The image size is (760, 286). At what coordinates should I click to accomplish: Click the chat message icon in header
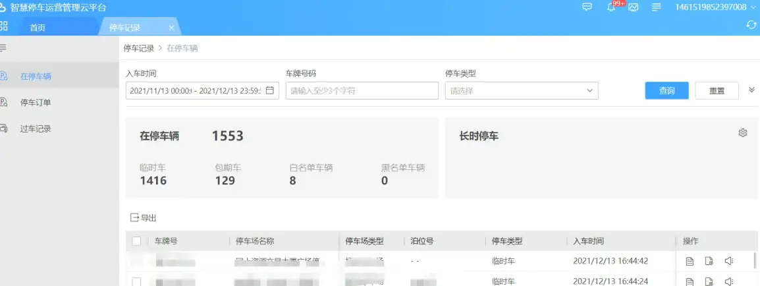pos(587,7)
